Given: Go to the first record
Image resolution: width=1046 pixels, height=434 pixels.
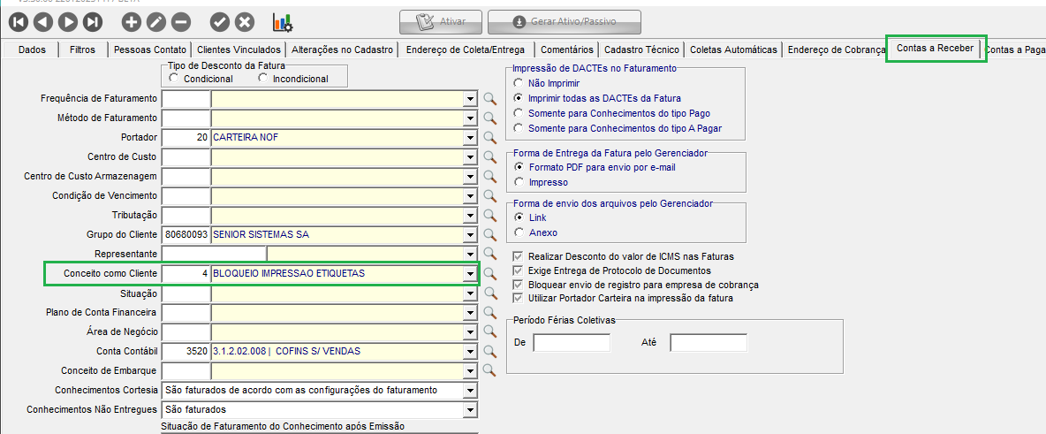Looking at the screenshot, I should pos(19,21).
